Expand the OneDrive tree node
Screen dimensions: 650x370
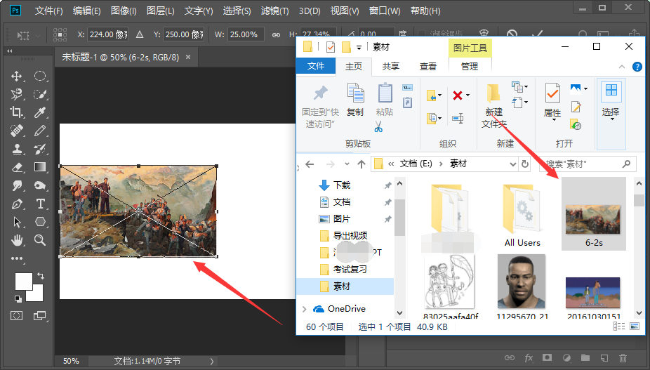(305, 309)
